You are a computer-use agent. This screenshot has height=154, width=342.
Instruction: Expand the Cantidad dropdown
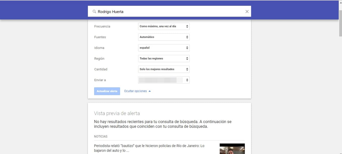164,69
